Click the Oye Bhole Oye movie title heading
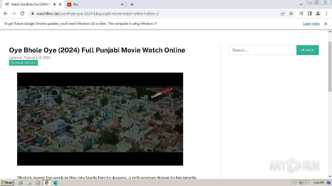 (97, 50)
